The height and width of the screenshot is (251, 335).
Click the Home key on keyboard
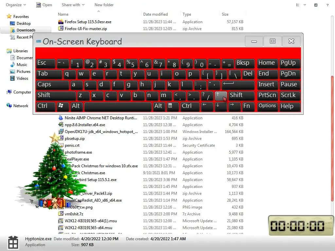pyautogui.click(x=268, y=64)
